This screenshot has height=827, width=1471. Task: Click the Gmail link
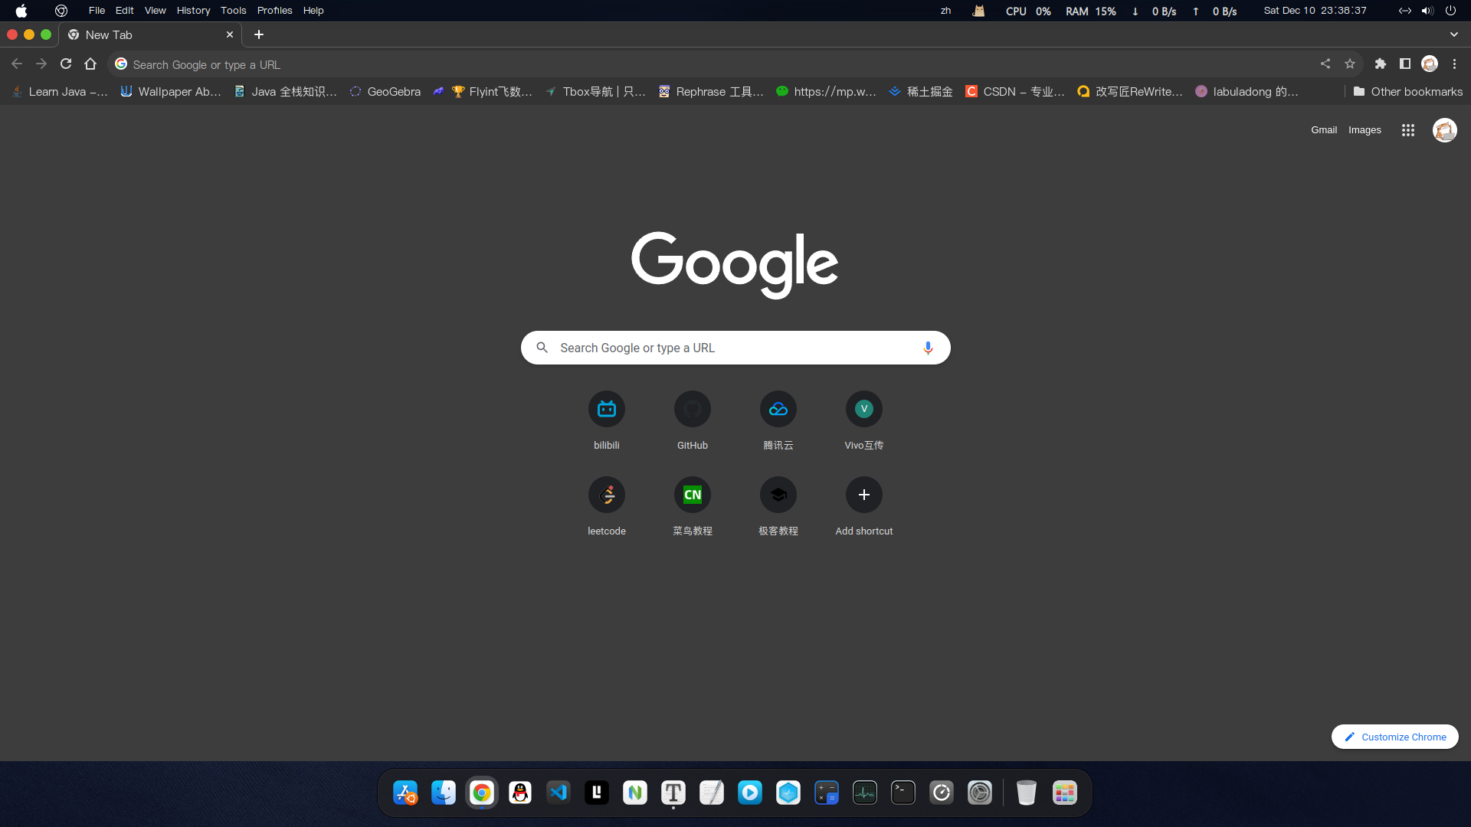click(1323, 130)
